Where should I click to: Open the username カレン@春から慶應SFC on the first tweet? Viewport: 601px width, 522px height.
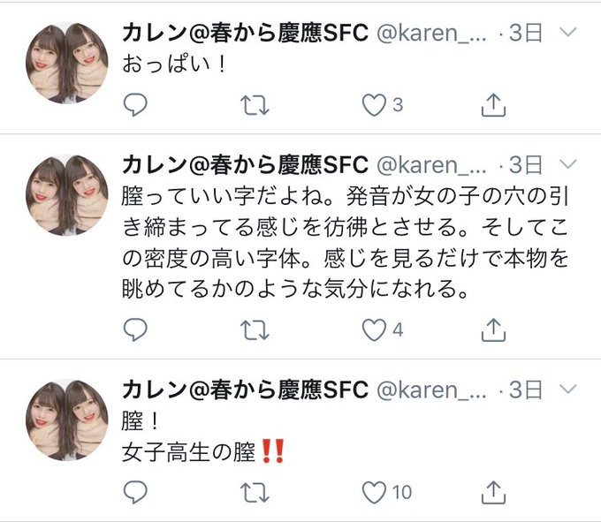[x=246, y=32]
